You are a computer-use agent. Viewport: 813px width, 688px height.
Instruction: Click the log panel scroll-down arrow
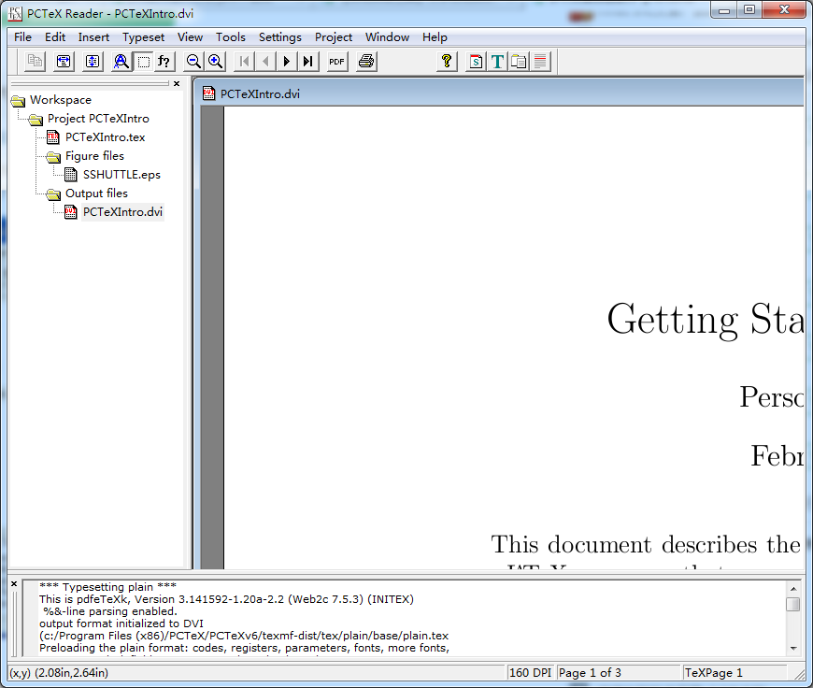[x=793, y=648]
